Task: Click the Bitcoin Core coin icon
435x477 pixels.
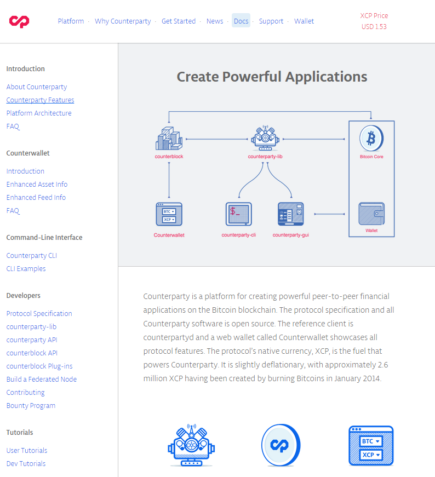Action: tap(371, 139)
